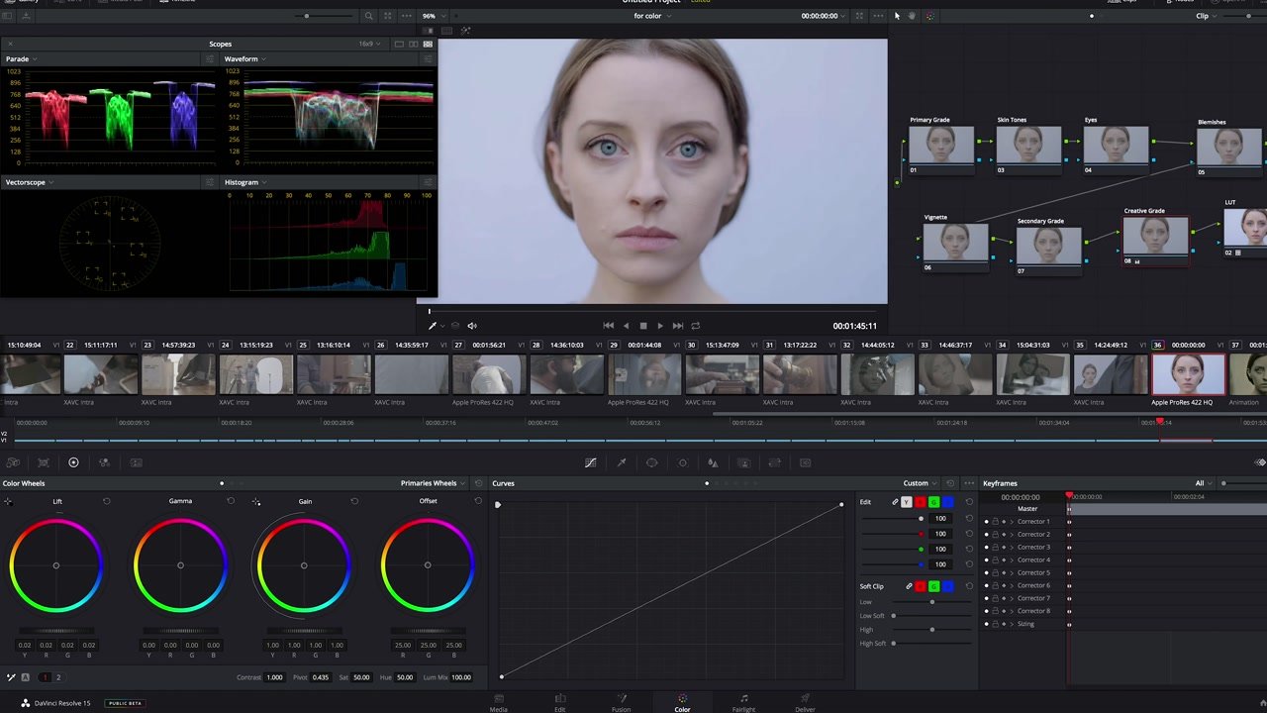
Task: Open the Power Window palette
Action: (x=652, y=462)
